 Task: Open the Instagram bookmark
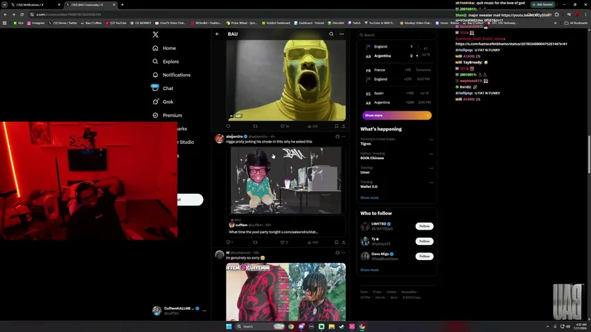click(x=36, y=23)
